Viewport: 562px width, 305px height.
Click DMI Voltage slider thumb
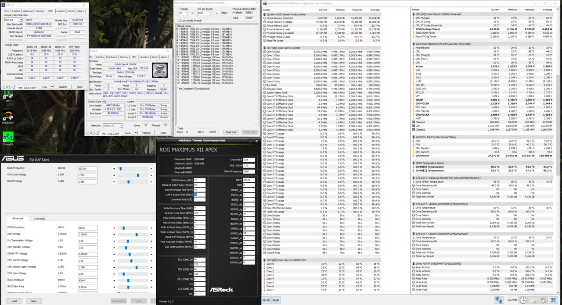point(137,234)
